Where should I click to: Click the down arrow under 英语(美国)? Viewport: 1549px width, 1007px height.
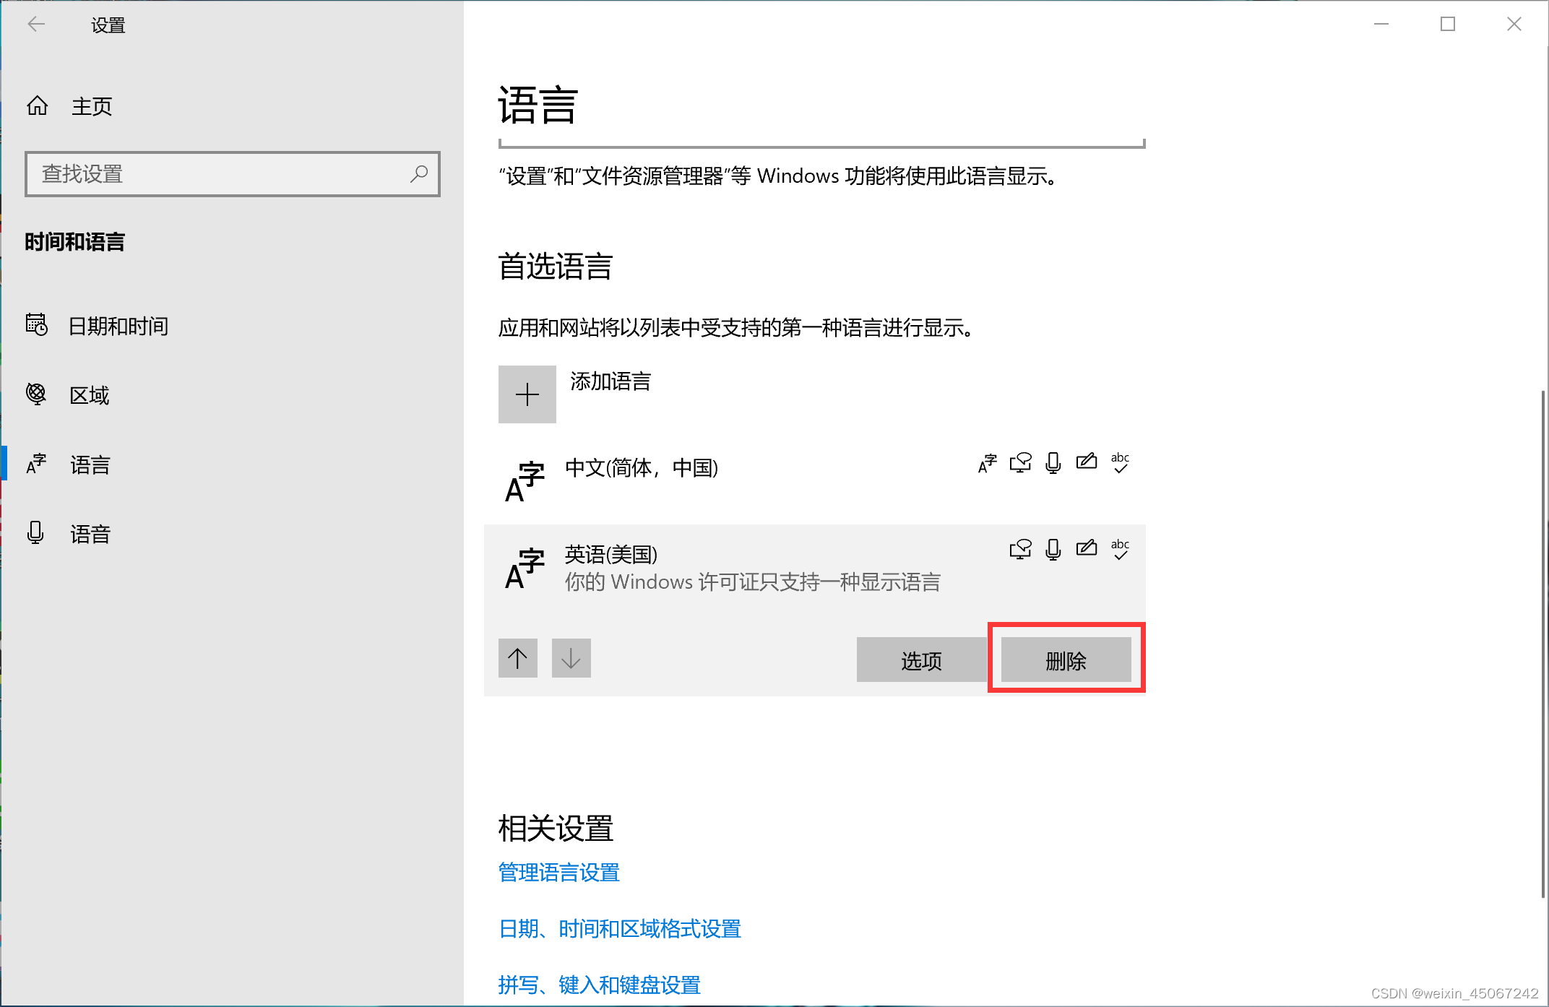(571, 658)
